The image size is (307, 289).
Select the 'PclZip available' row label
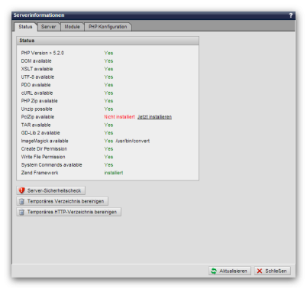click(37, 117)
